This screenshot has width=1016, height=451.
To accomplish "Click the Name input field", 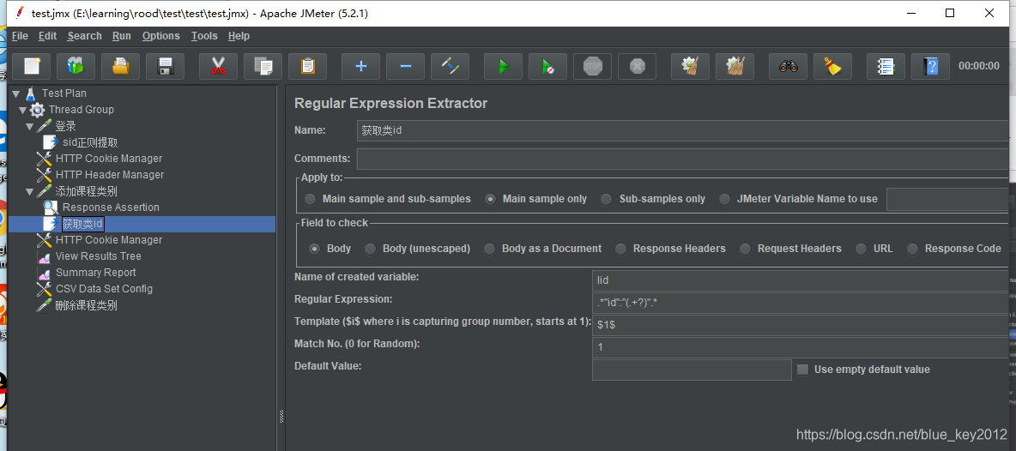I will (x=683, y=130).
